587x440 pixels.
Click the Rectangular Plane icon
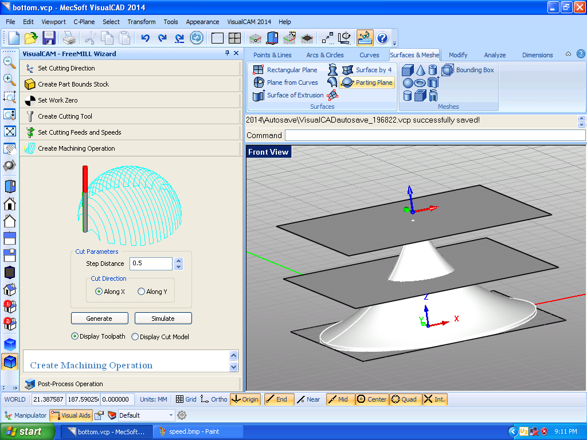coord(259,69)
